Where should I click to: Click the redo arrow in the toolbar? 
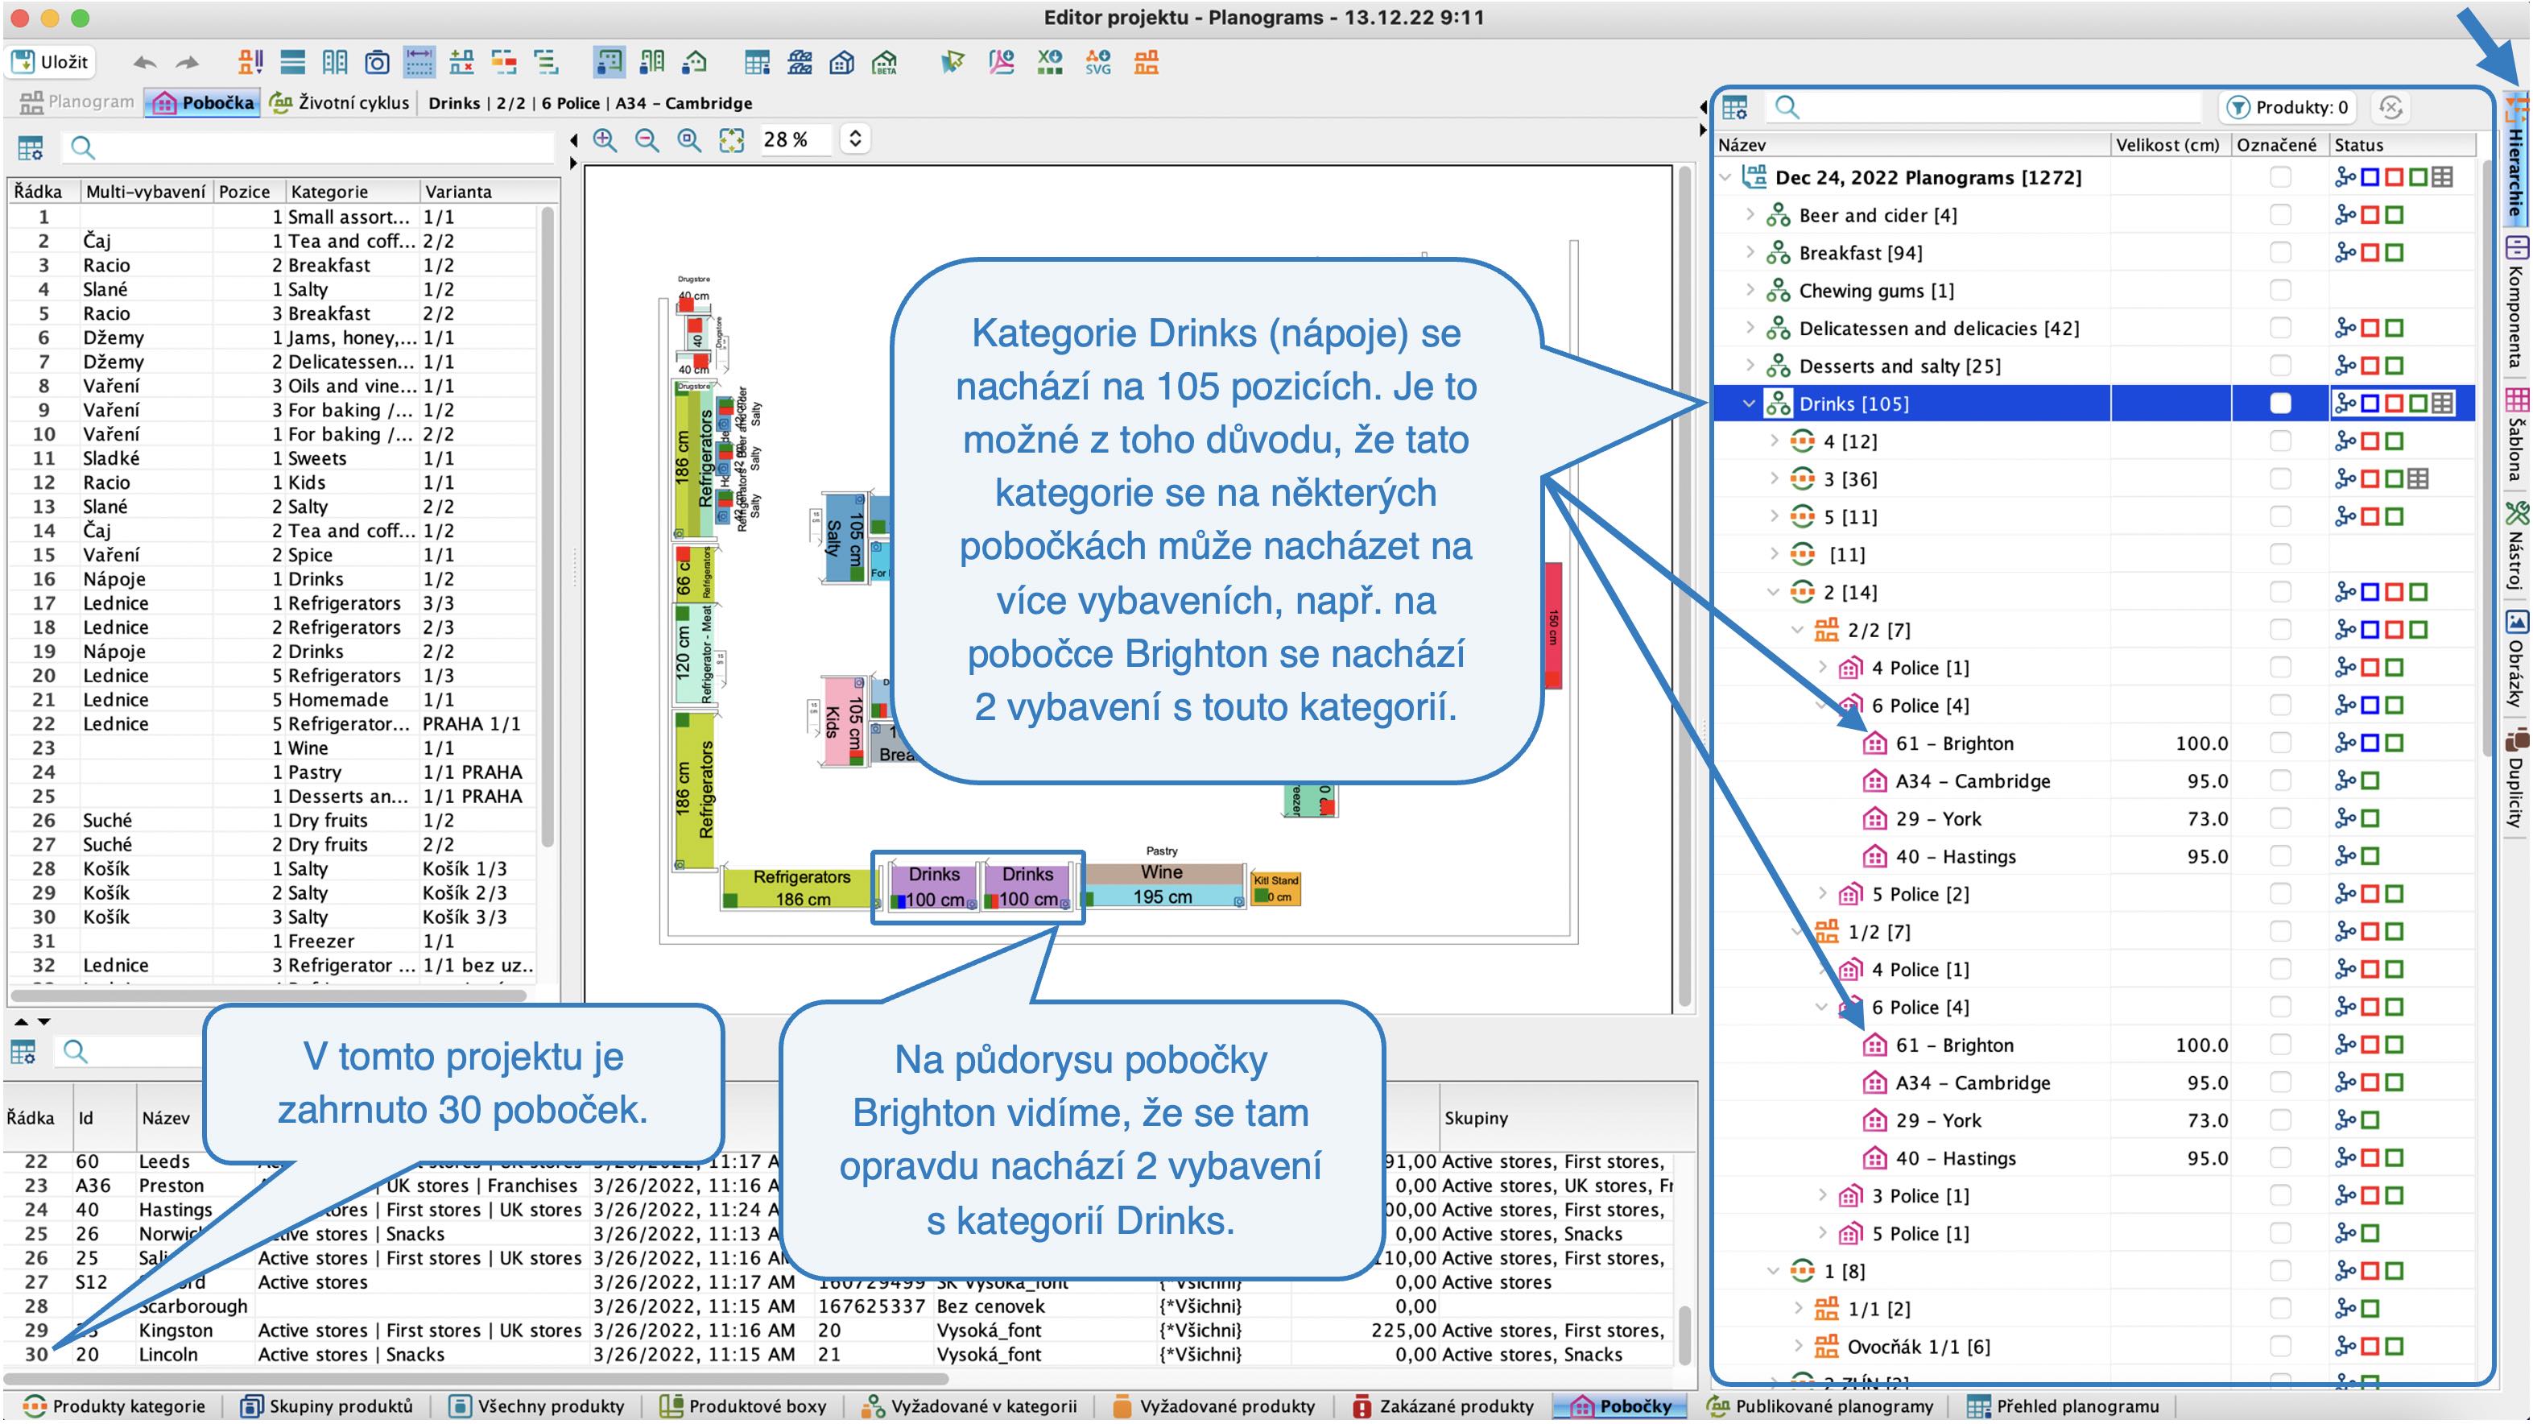click(187, 63)
